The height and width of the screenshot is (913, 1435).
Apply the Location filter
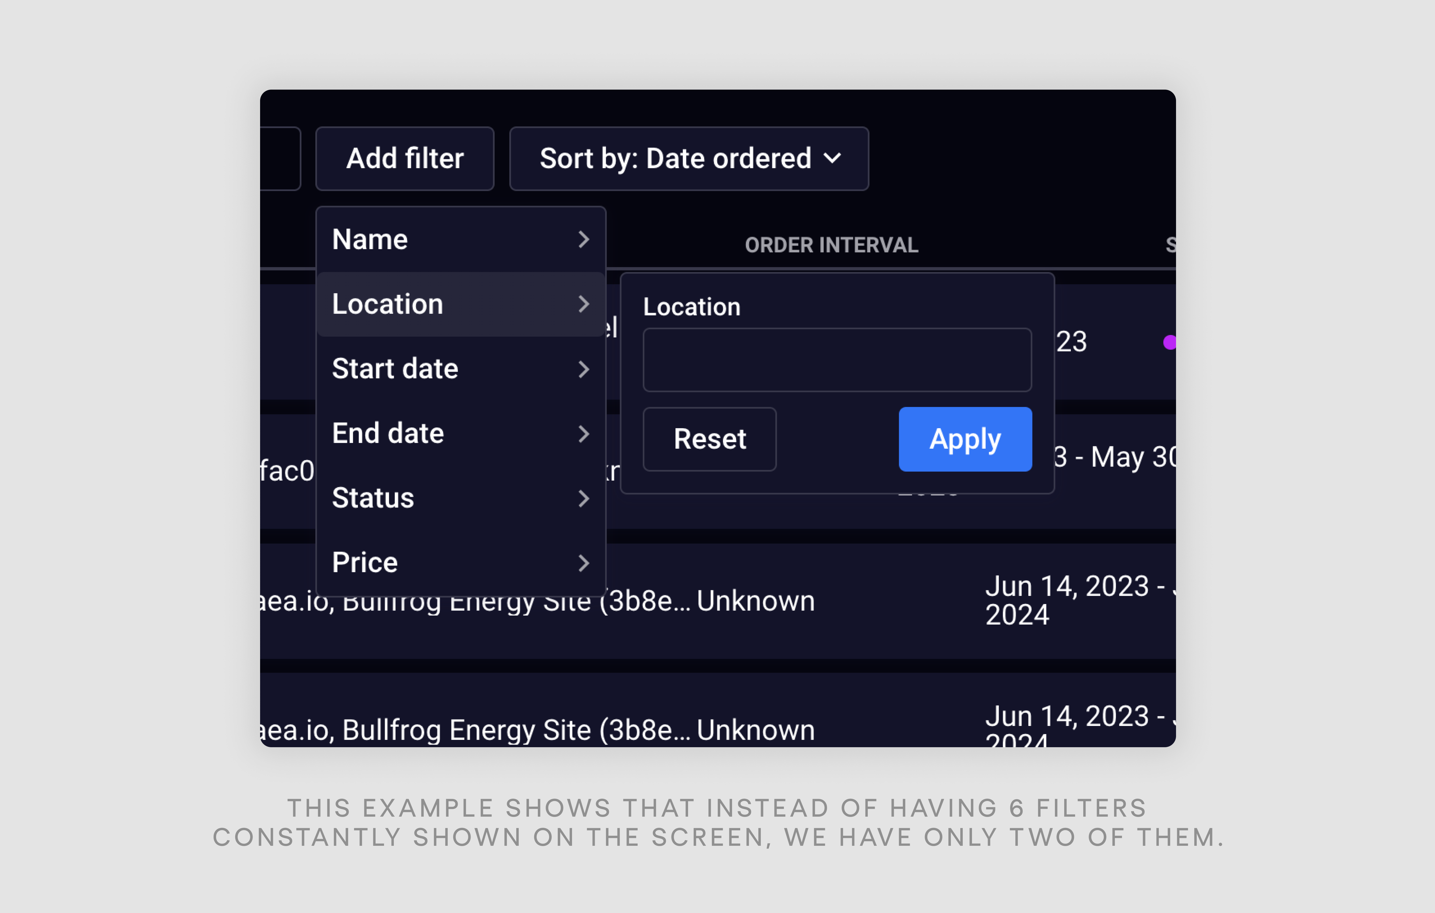(x=963, y=438)
